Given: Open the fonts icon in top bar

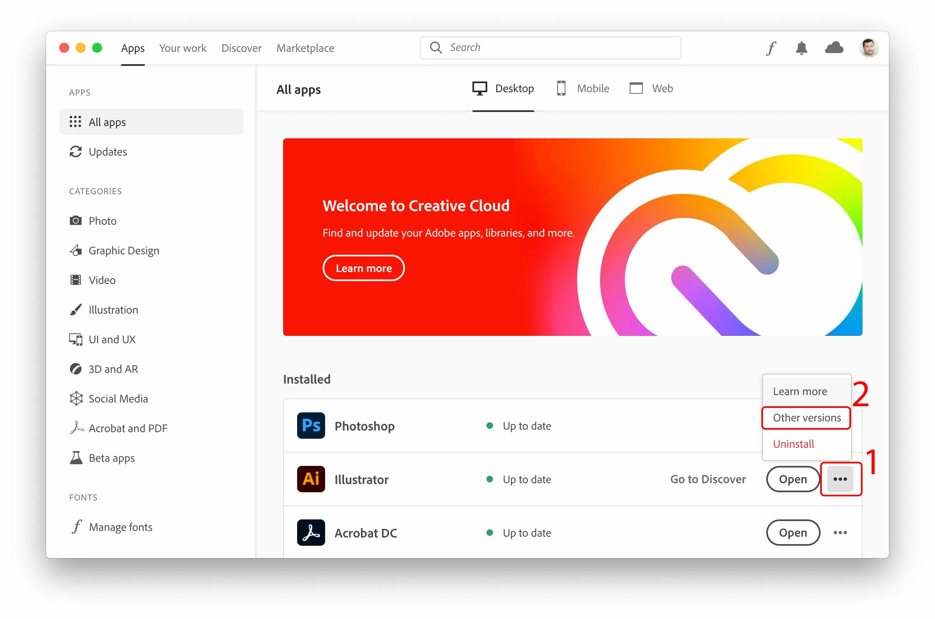Looking at the screenshot, I should 771,48.
